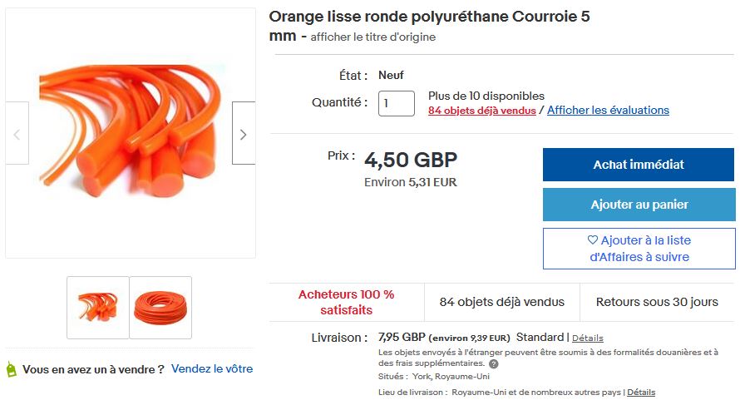This screenshot has height=400, width=740.
Task: Select second thumbnail of coiled orange belt
Action: (x=160, y=308)
